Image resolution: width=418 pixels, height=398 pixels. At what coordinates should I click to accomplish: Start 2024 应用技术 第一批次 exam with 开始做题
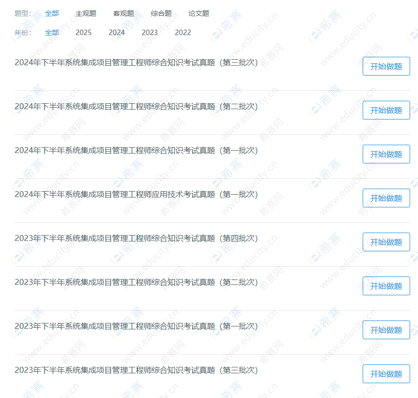pyautogui.click(x=386, y=198)
